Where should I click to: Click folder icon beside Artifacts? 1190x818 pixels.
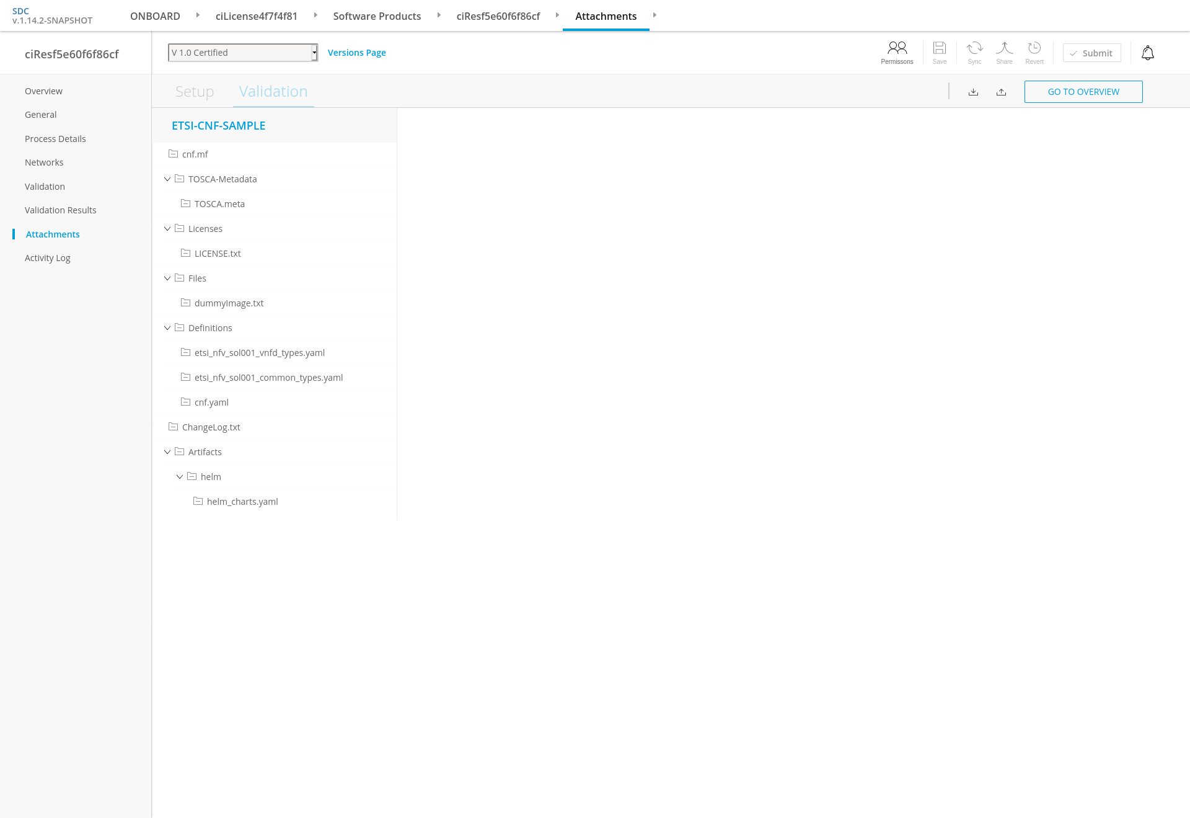(x=180, y=451)
